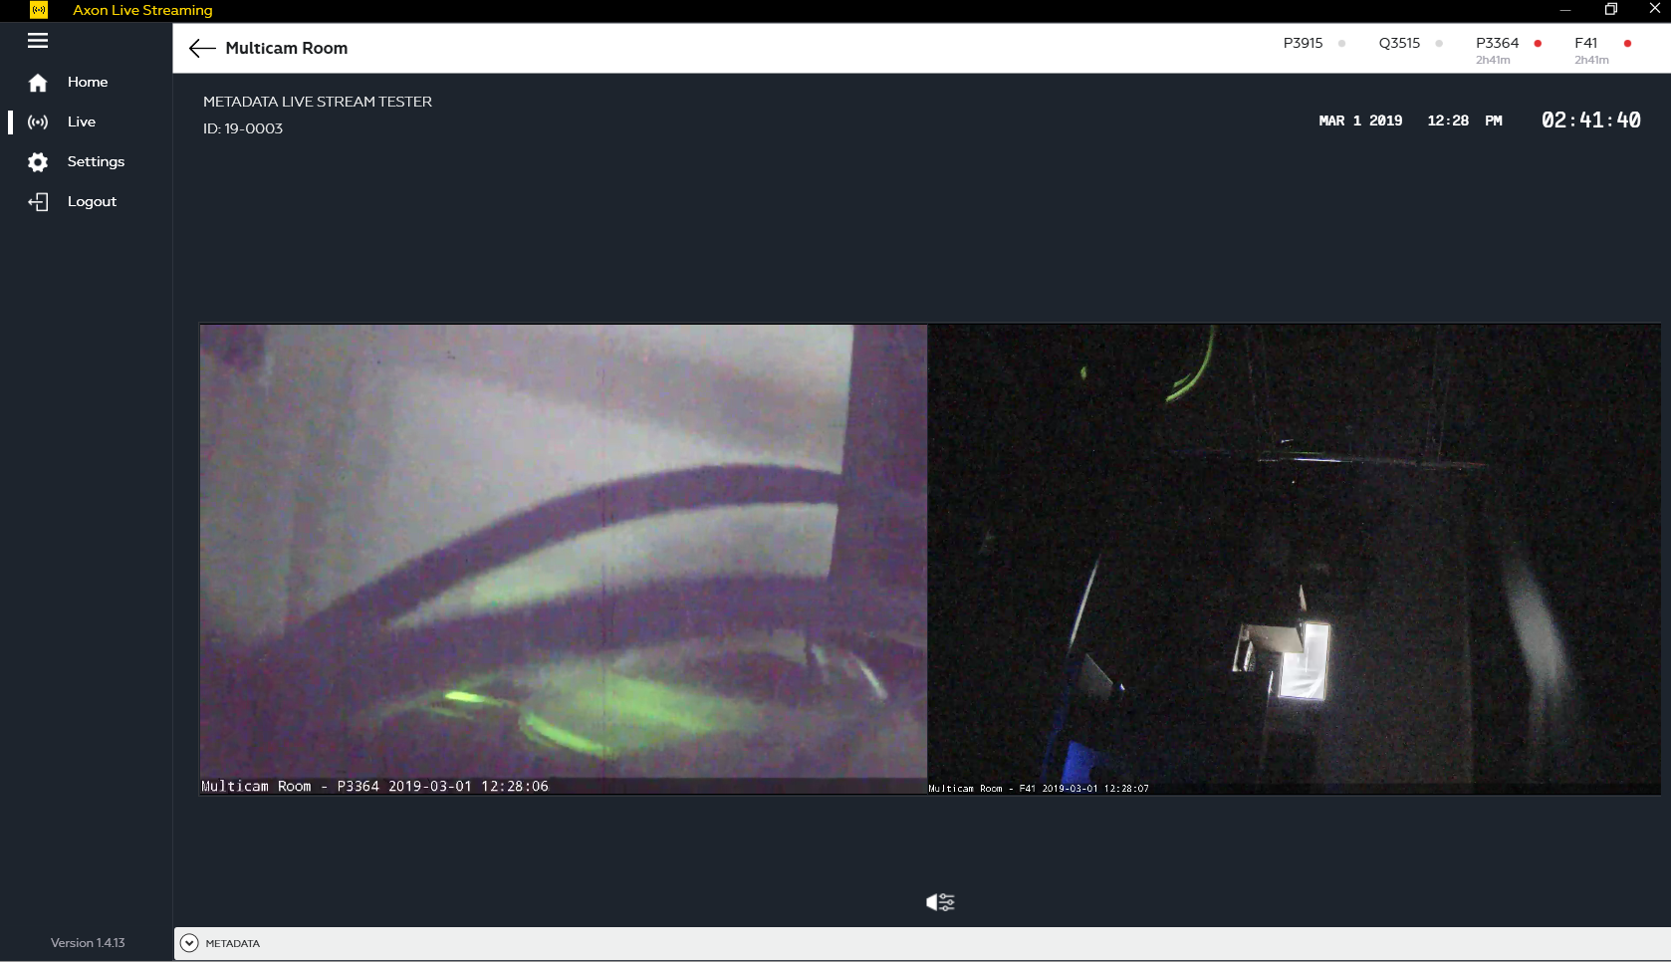Expand the METADATA panel chevron
1671x962 pixels.
tap(189, 943)
